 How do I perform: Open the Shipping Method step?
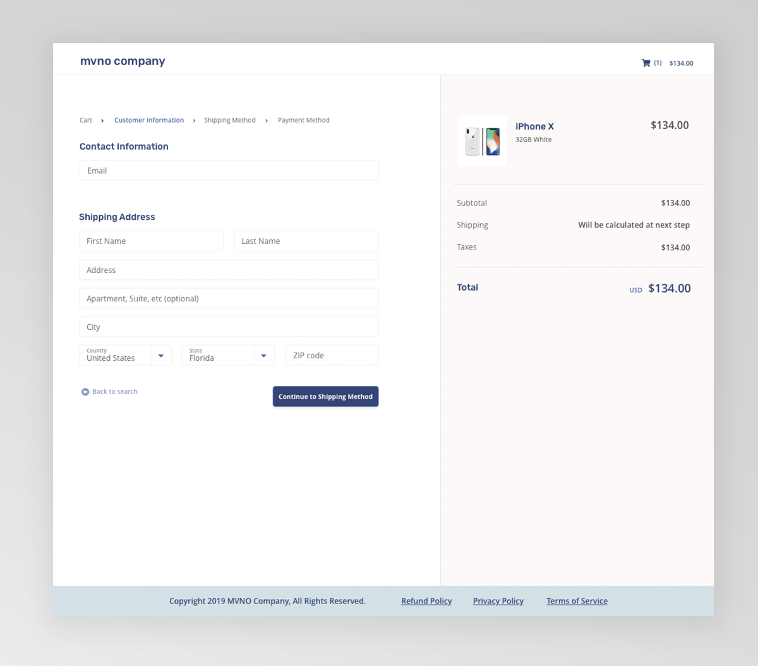(230, 120)
